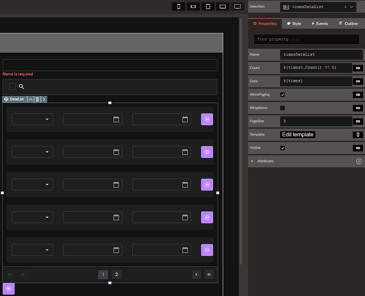Remove the second row with minus button
The width and height of the screenshot is (365, 296).
pos(207,152)
